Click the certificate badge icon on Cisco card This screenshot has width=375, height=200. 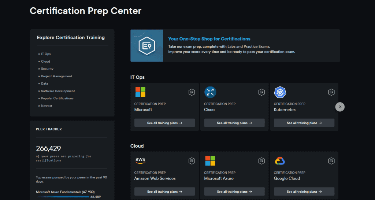(261, 92)
